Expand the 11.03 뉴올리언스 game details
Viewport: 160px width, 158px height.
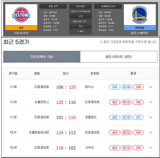coord(151,102)
